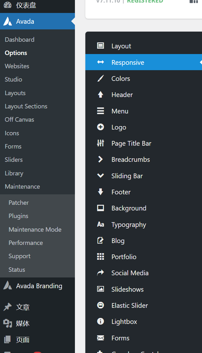Click the Layout icon in options panel
This screenshot has width=202, height=353.
pyautogui.click(x=101, y=46)
